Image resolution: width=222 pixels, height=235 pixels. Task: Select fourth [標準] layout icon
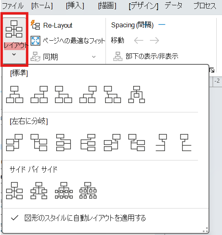tap(88, 94)
